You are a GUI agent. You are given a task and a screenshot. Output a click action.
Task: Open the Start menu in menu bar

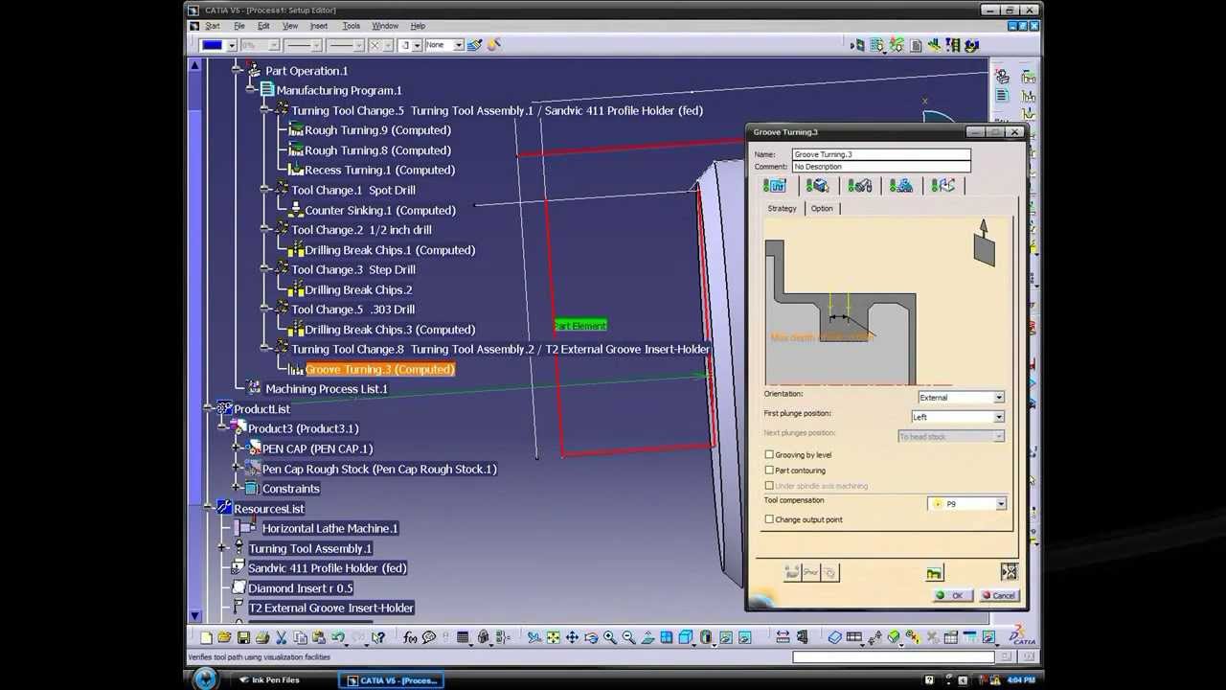213,26
